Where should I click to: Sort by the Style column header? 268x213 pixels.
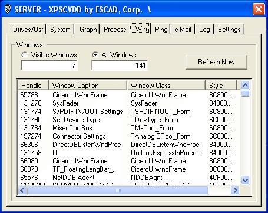coord(221,86)
